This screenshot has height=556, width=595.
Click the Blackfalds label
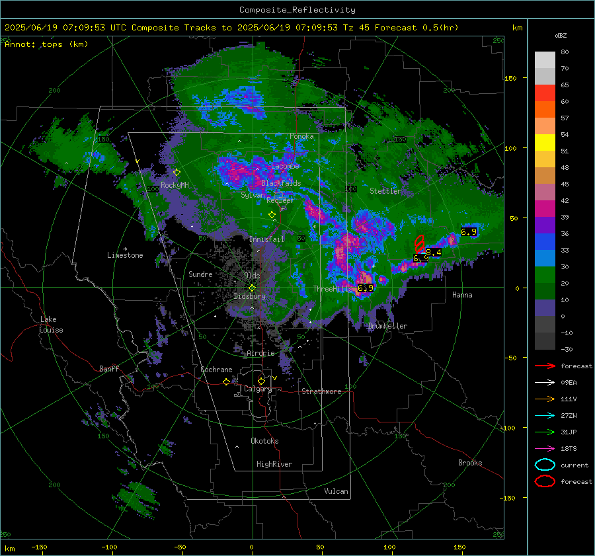point(281,183)
